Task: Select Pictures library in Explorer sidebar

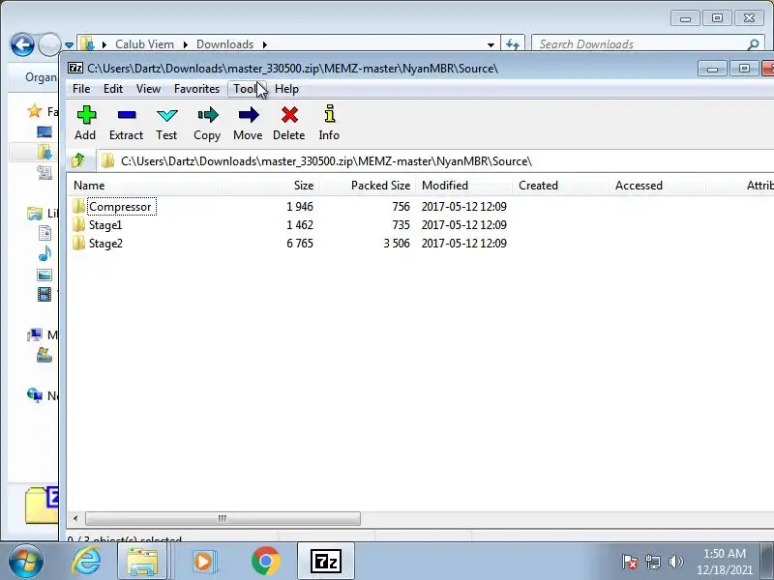Action: pos(45,275)
